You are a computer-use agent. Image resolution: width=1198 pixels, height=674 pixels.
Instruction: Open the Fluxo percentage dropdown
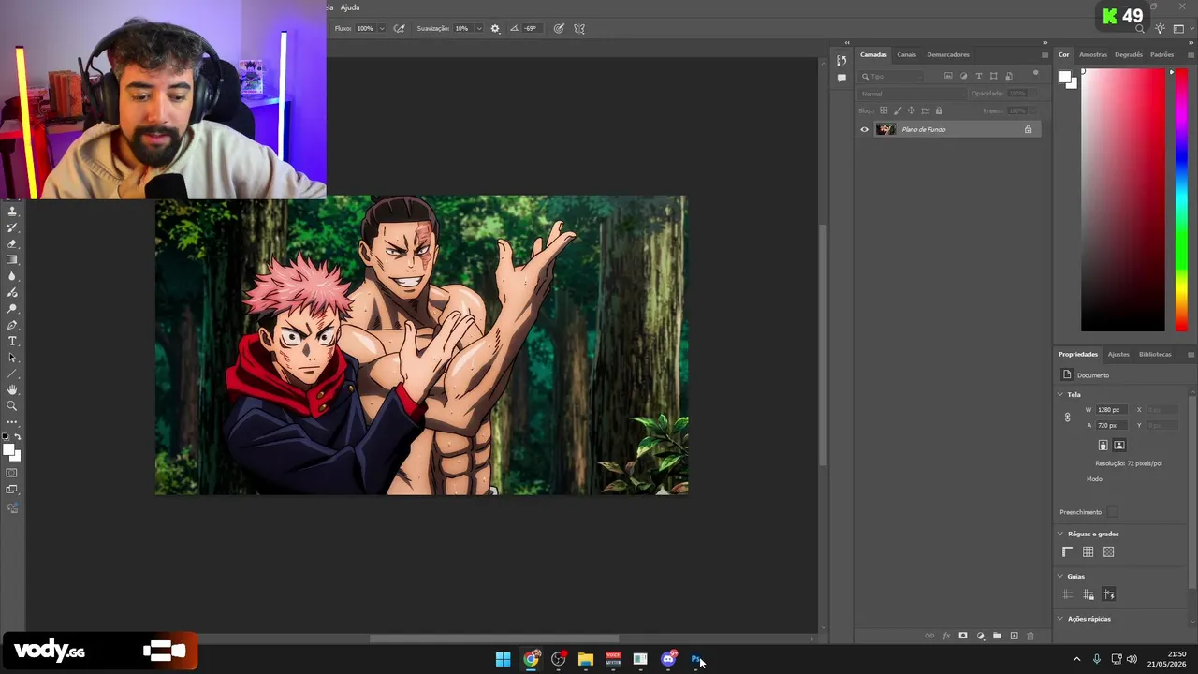(381, 28)
